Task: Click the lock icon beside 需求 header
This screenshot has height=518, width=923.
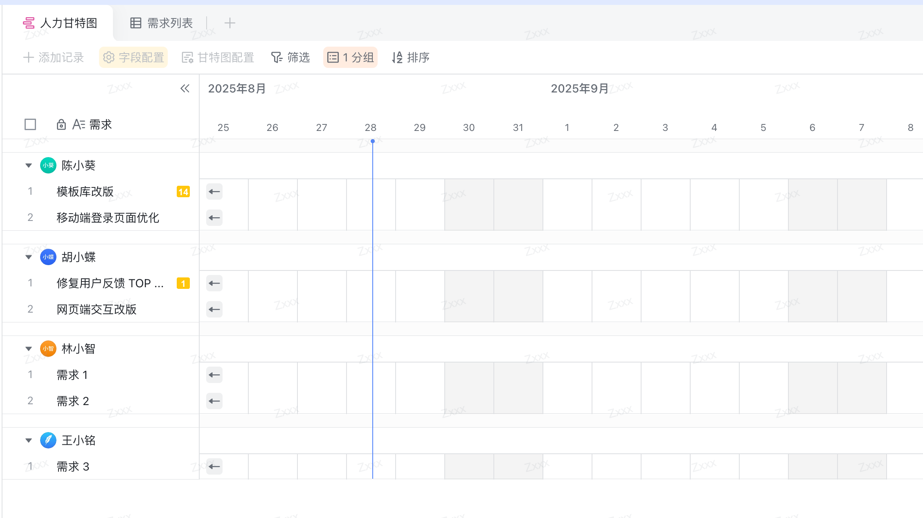Action: pyautogui.click(x=61, y=124)
